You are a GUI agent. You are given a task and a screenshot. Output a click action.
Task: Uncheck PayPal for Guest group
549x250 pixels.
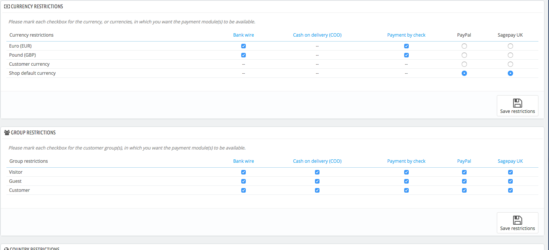click(464, 181)
